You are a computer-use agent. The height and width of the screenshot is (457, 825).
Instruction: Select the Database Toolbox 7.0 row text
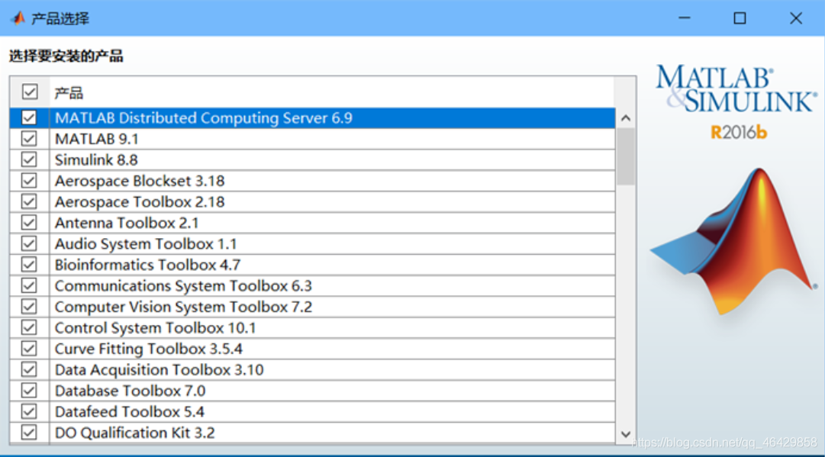coord(130,391)
